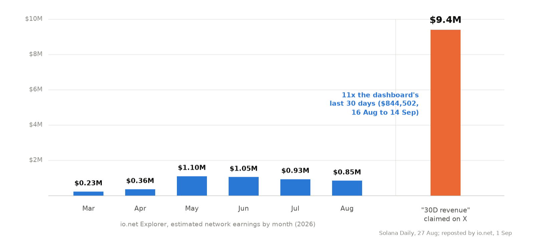The height and width of the screenshot is (245, 534).
Task: Click the Jun axis label
Action: pos(244,209)
